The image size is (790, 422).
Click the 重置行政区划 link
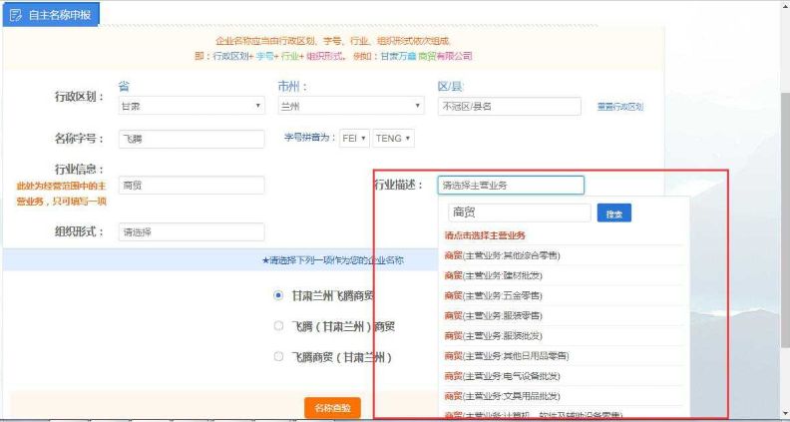click(620, 107)
